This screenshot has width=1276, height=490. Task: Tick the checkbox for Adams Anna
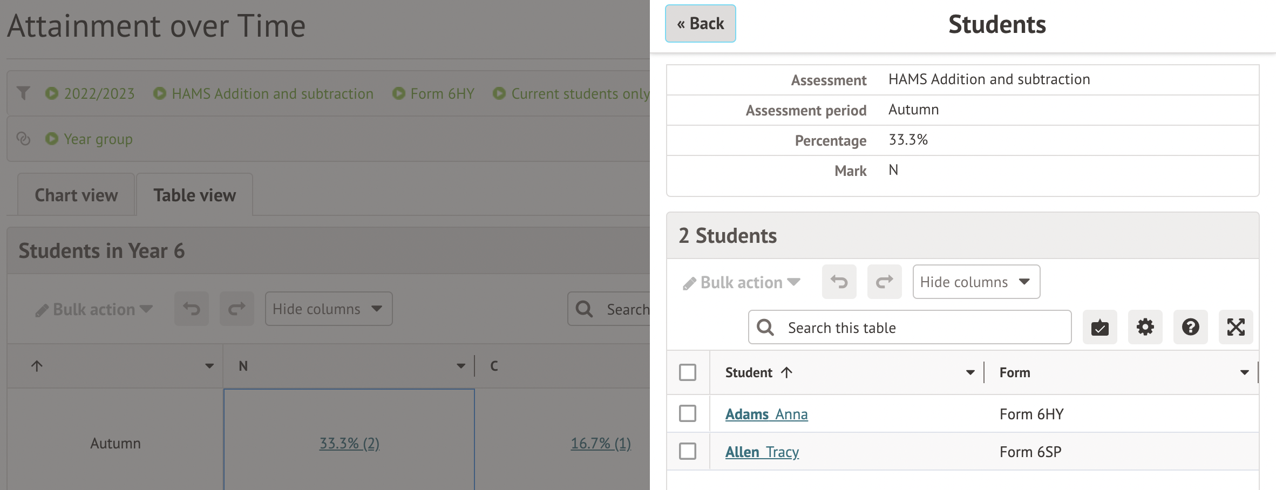pos(688,414)
